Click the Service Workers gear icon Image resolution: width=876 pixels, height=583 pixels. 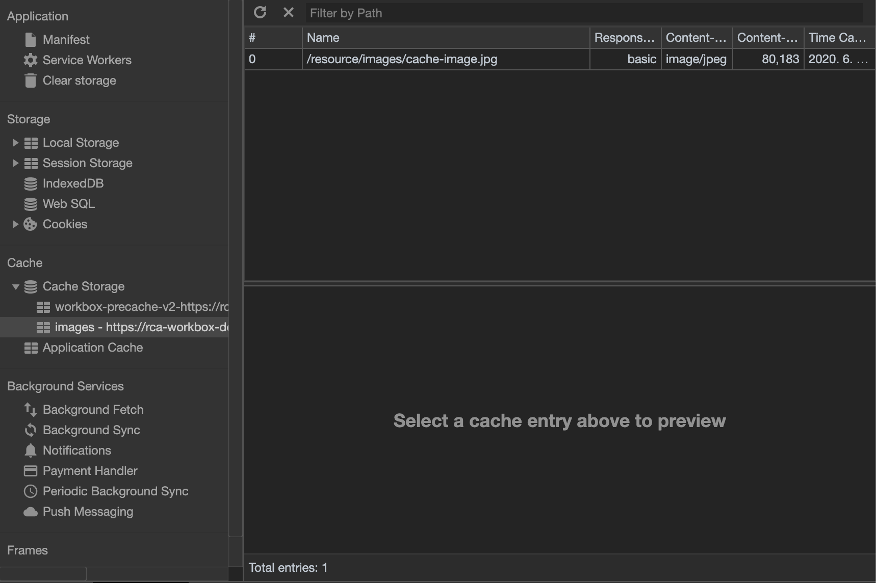point(31,60)
